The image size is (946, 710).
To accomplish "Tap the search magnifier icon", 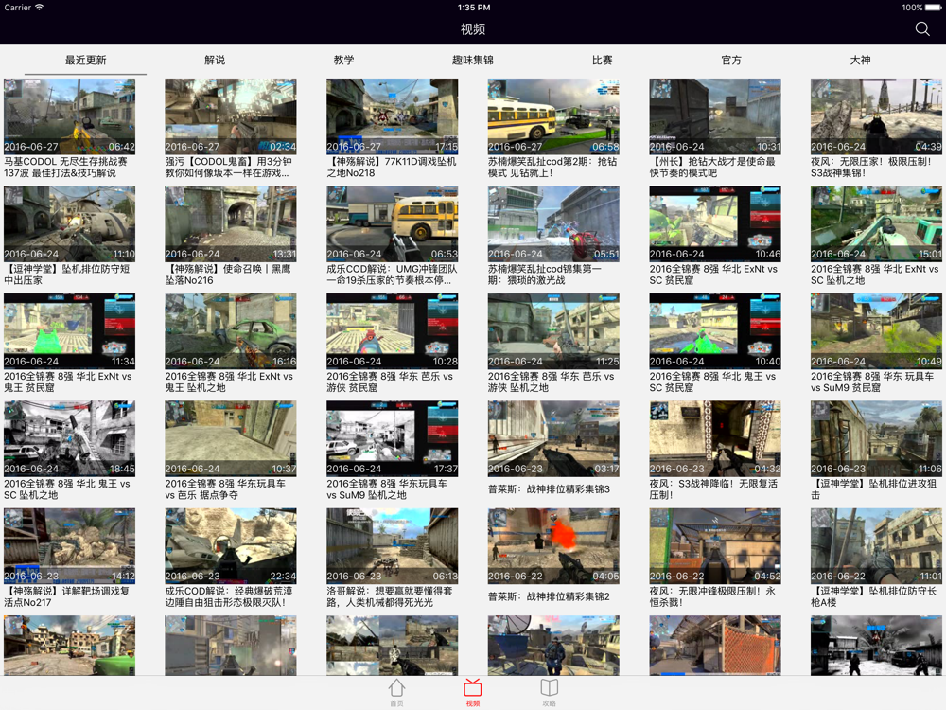I will [921, 29].
